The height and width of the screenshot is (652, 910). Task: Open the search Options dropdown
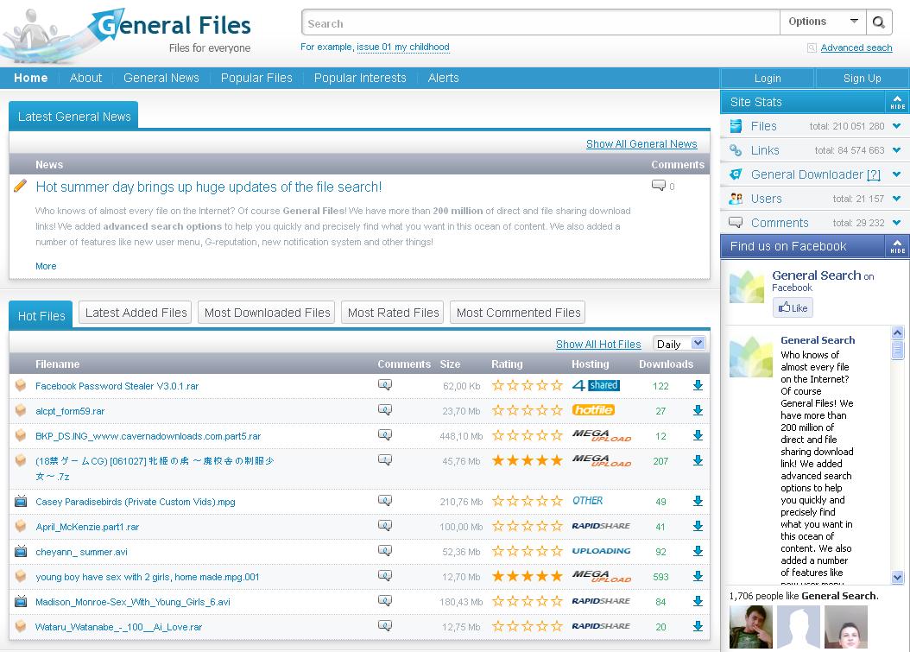[x=823, y=22]
